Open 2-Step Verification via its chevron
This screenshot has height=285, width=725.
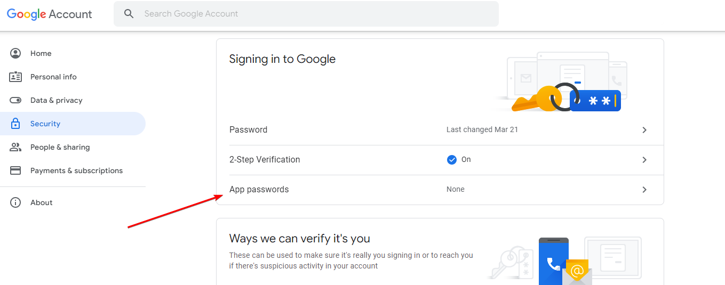644,160
